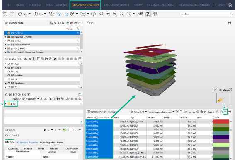Click the dark purple color swatch for BJL/5000
Viewport: 235px width, 160px height.
coord(221,137)
